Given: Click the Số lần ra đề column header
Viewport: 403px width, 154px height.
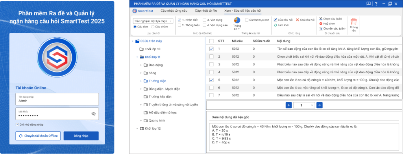Looking at the screenshot, I should click(261, 41).
